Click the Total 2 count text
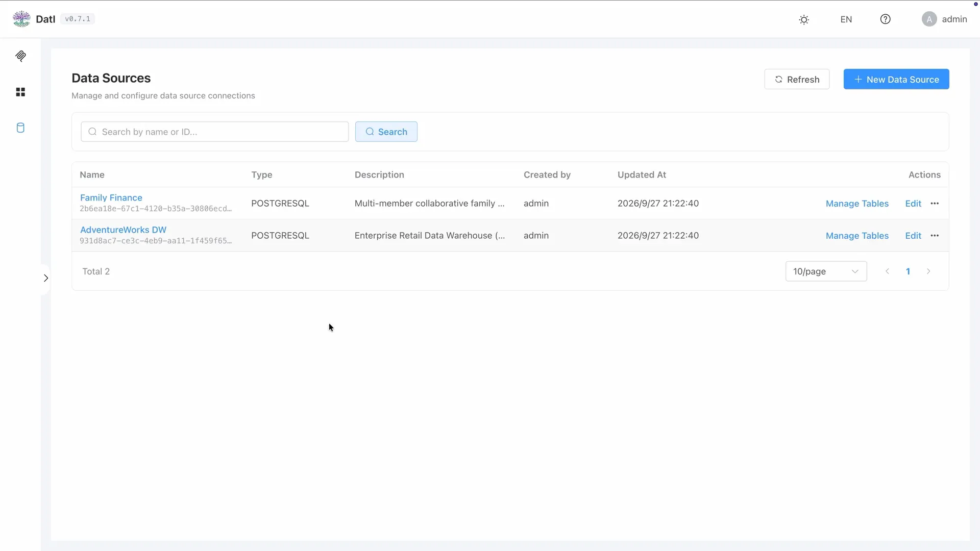This screenshot has height=551, width=980. [x=96, y=271]
